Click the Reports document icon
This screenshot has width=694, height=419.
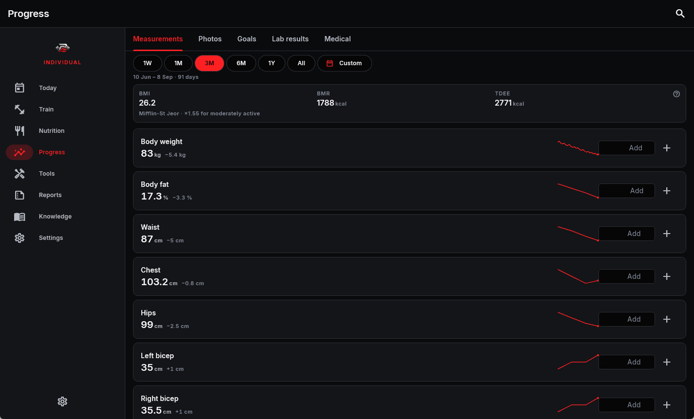tap(19, 195)
